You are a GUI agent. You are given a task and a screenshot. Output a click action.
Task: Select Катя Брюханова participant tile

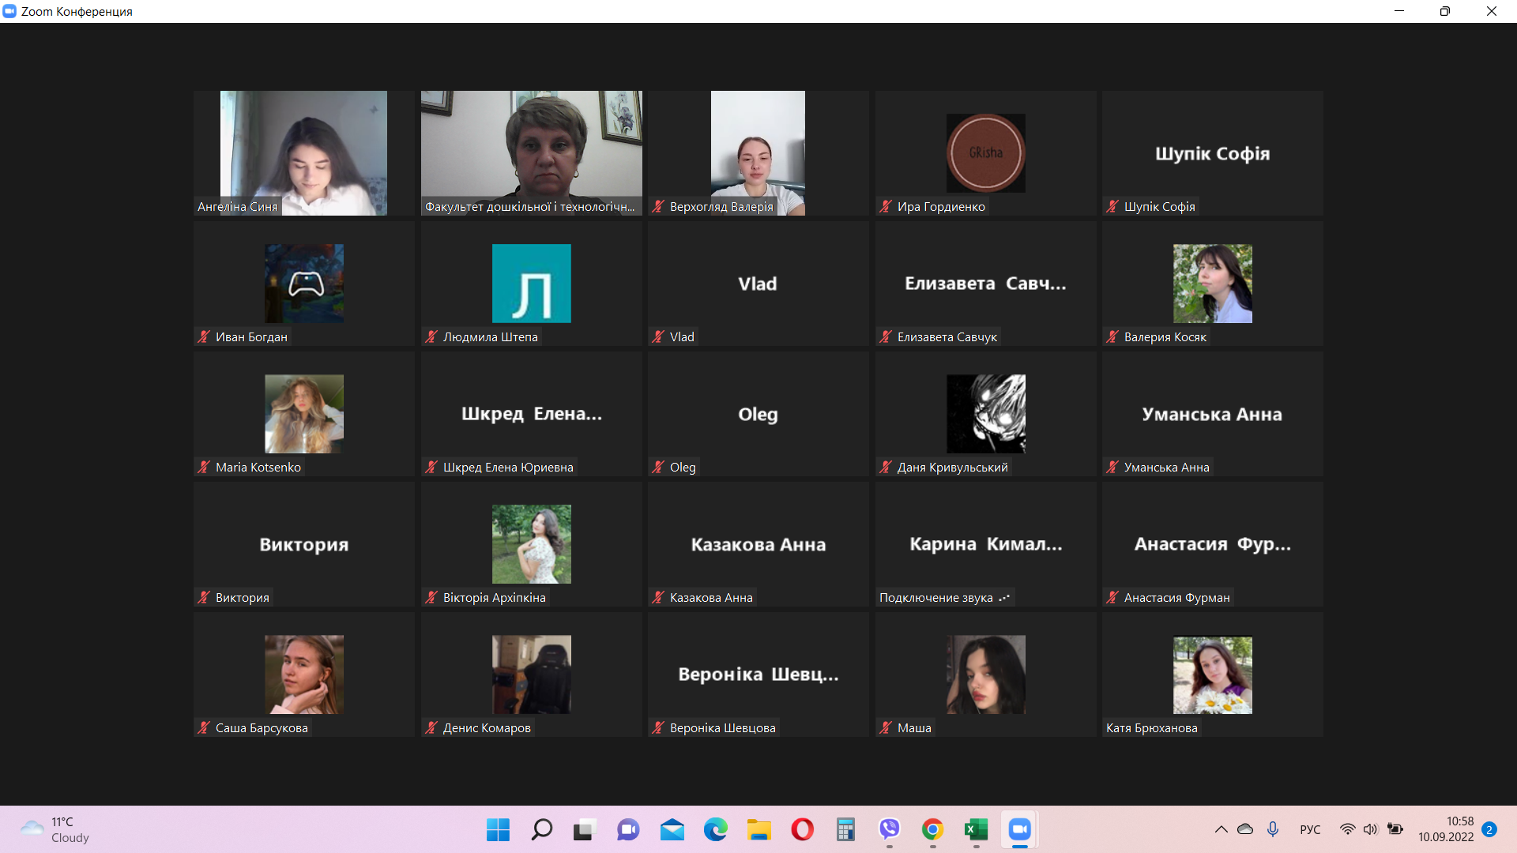coord(1212,675)
